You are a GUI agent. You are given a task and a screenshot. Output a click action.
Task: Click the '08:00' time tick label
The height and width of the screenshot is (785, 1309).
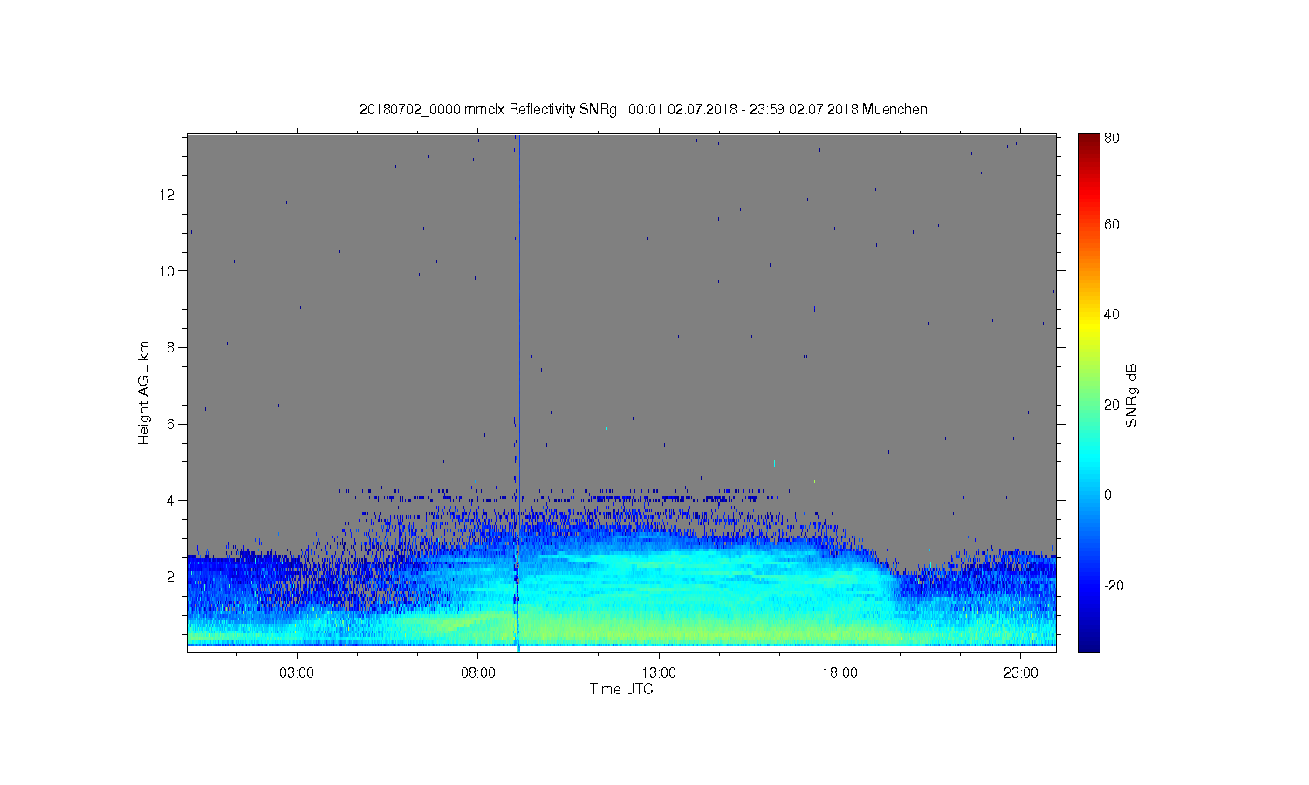click(478, 673)
